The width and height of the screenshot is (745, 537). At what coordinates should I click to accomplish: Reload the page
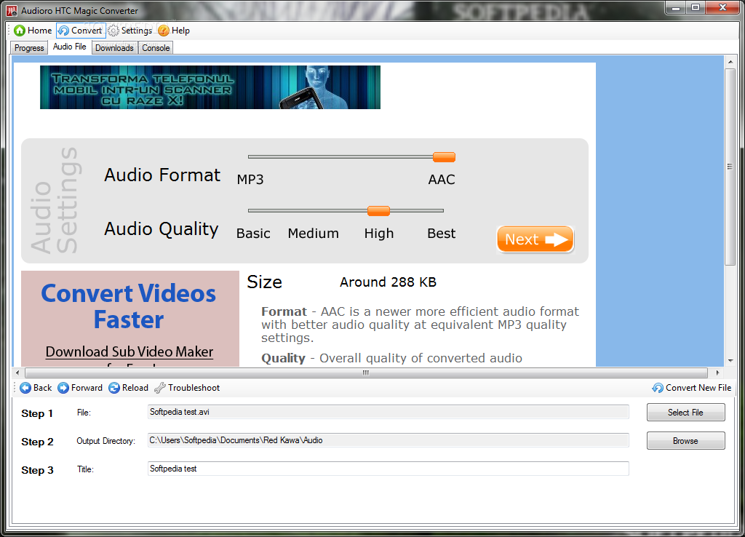pyautogui.click(x=128, y=388)
